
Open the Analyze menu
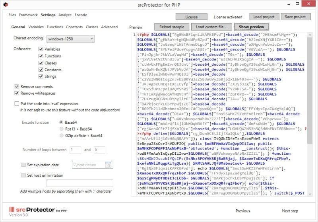[65, 15]
